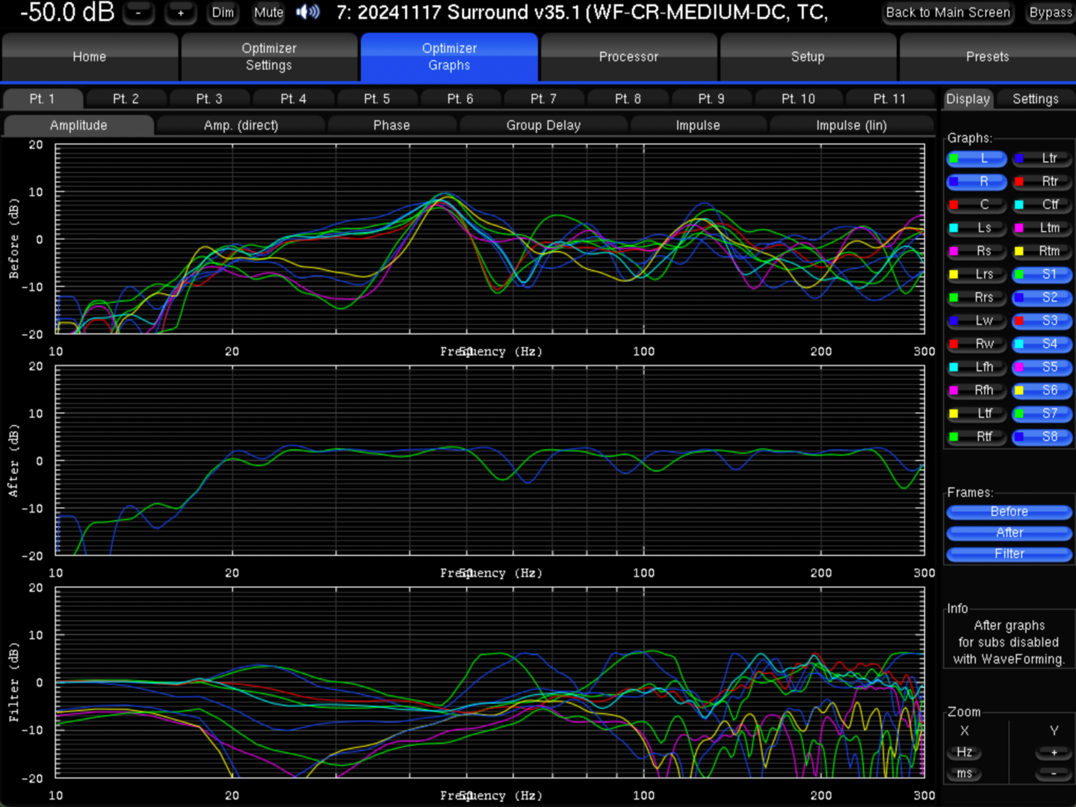The width and height of the screenshot is (1076, 807).
Task: Hide the Before frame
Action: click(1009, 512)
